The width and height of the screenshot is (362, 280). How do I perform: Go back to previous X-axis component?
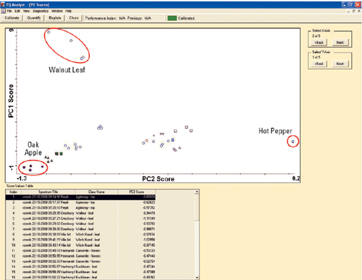click(319, 42)
